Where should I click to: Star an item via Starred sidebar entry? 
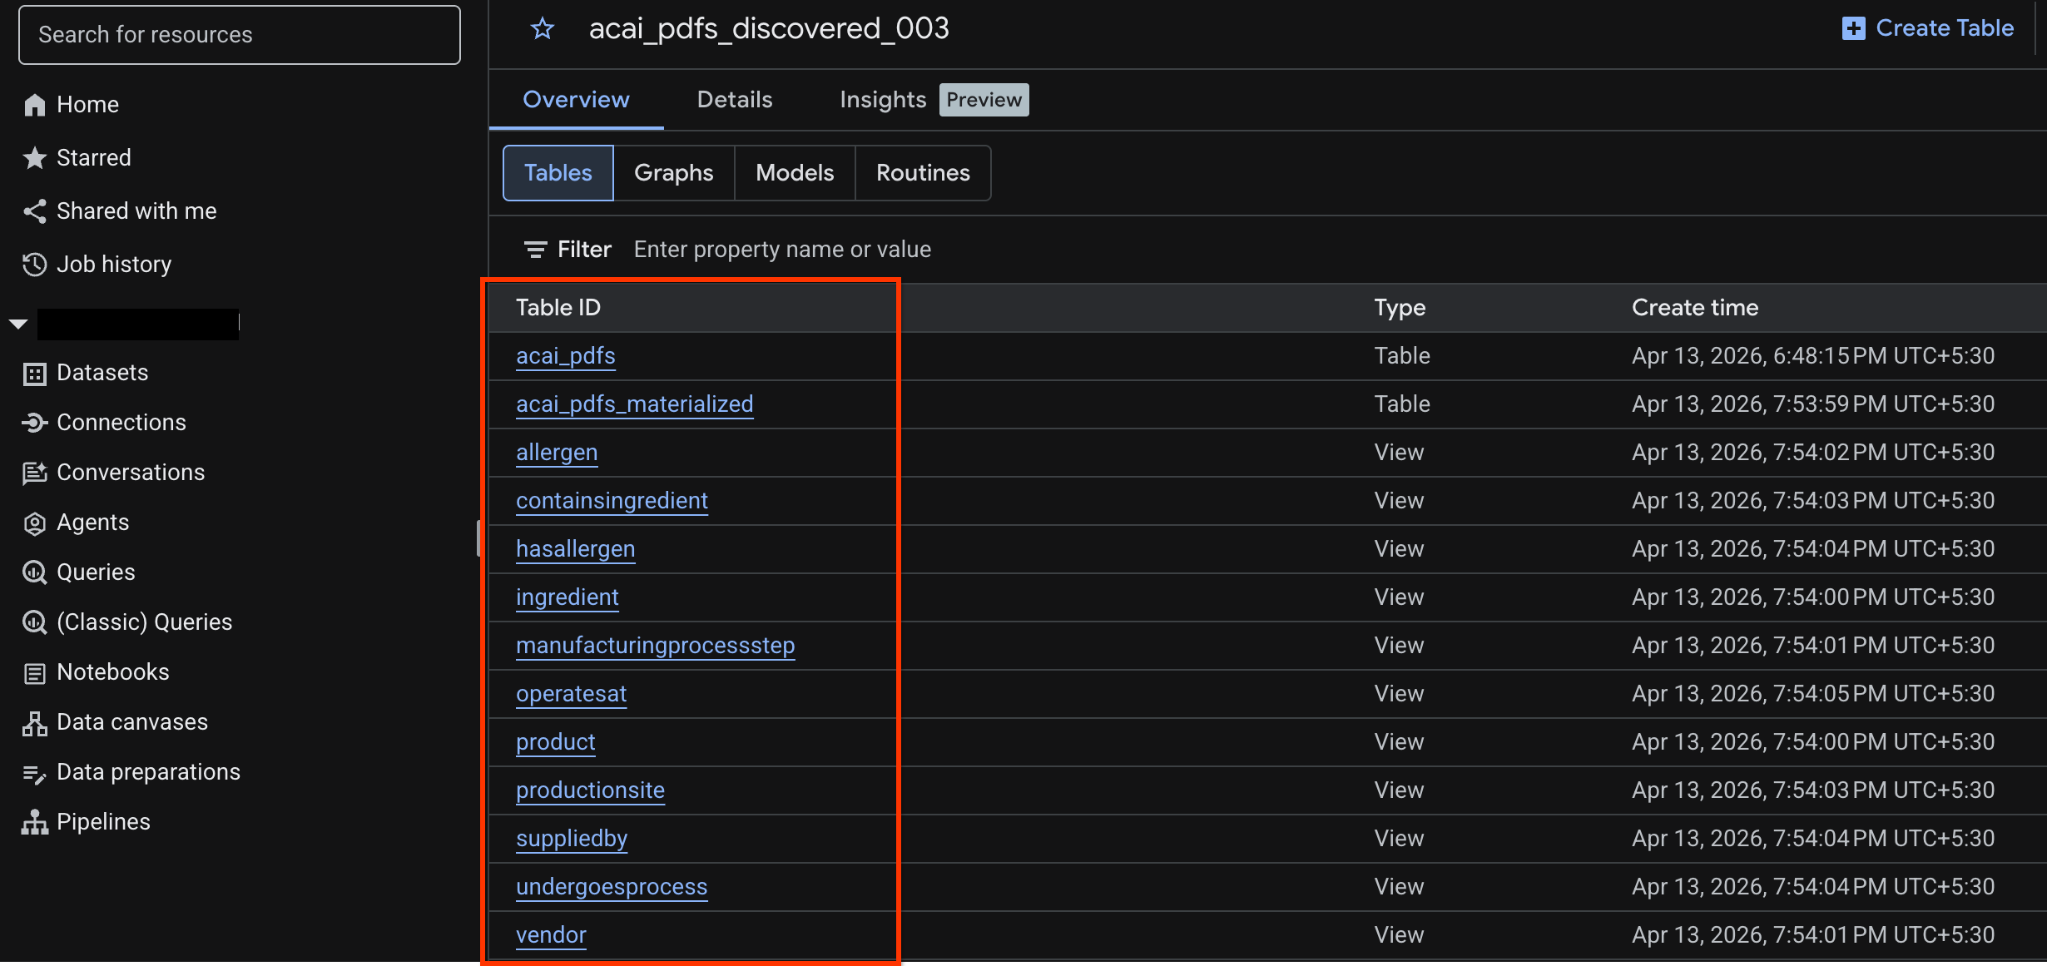[x=94, y=157]
